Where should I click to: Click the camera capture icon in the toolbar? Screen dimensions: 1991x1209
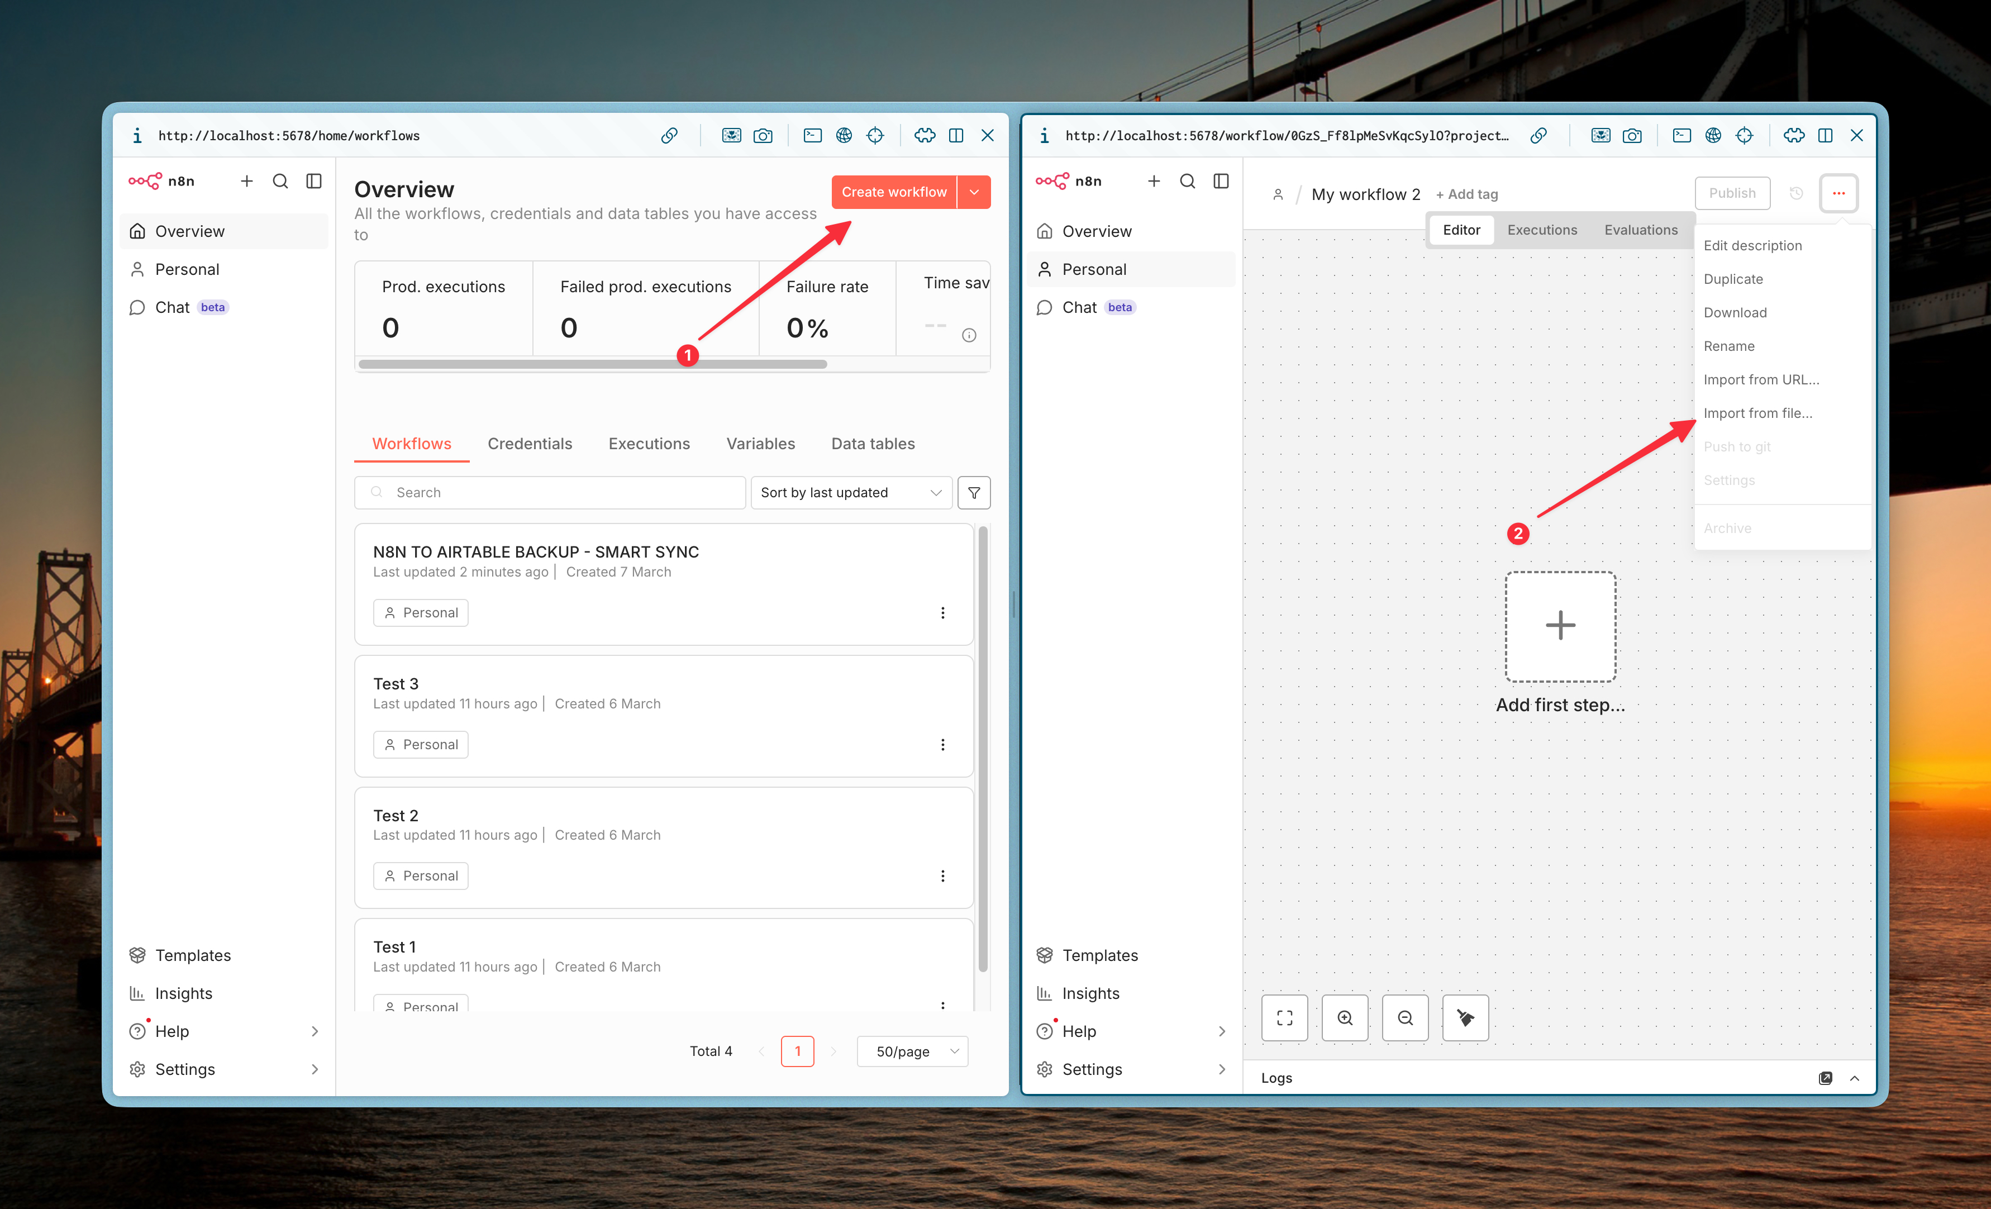point(764,135)
